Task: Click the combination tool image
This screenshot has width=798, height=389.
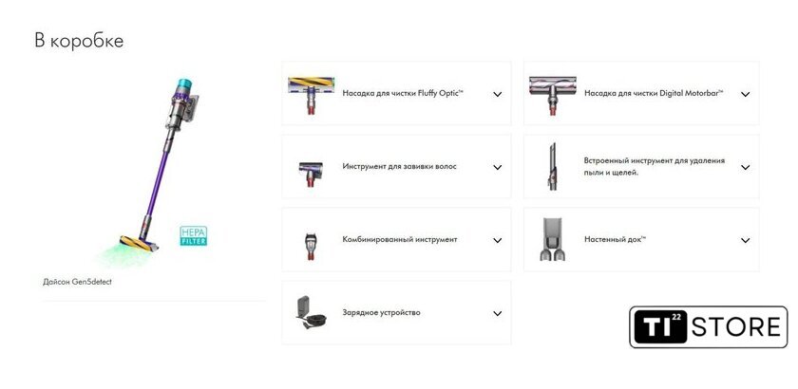Action: coord(311,246)
